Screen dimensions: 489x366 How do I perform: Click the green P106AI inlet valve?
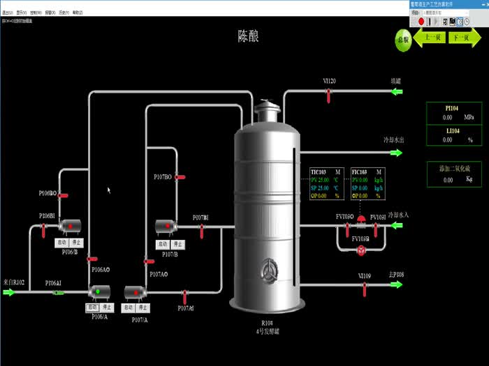(58, 292)
